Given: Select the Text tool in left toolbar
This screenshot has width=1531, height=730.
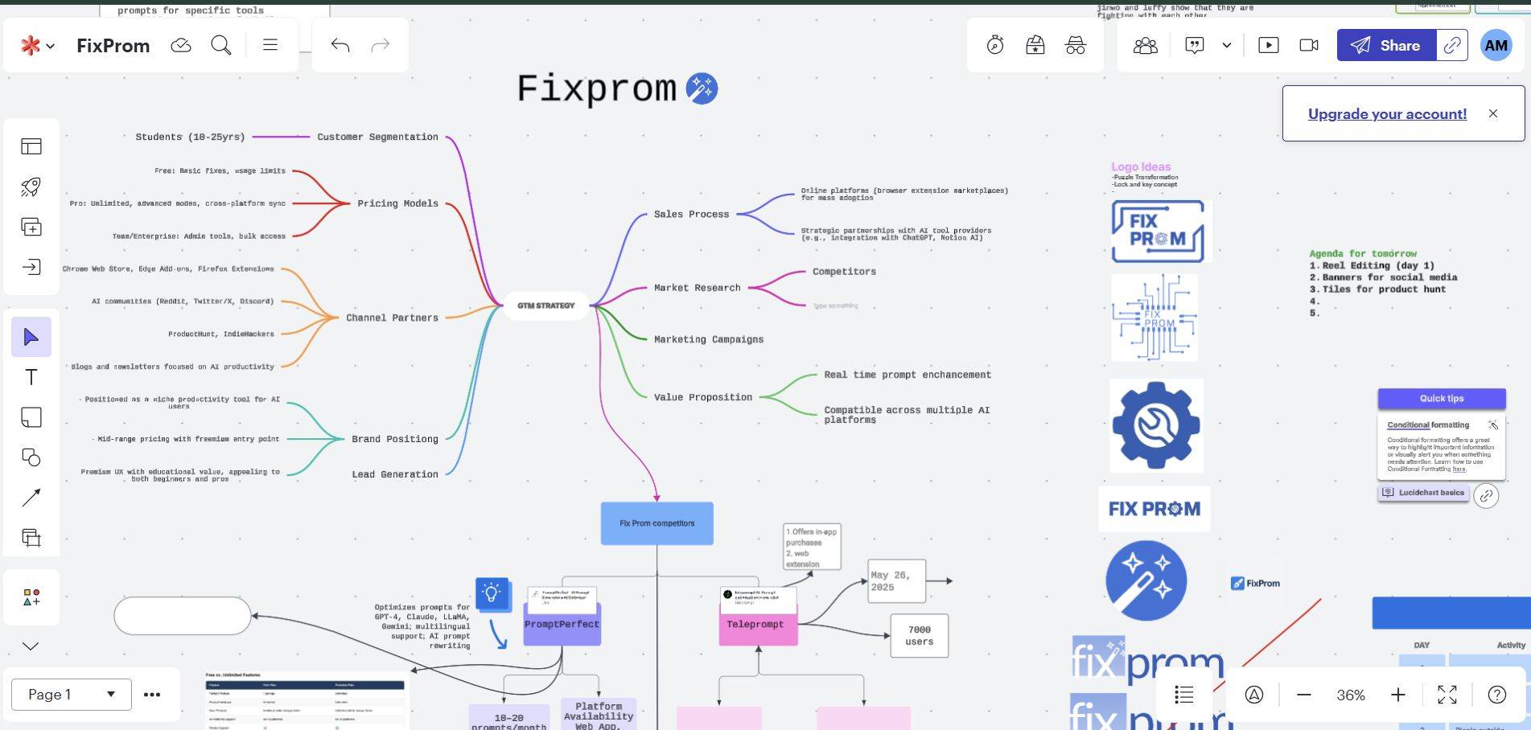Looking at the screenshot, I should (x=31, y=377).
